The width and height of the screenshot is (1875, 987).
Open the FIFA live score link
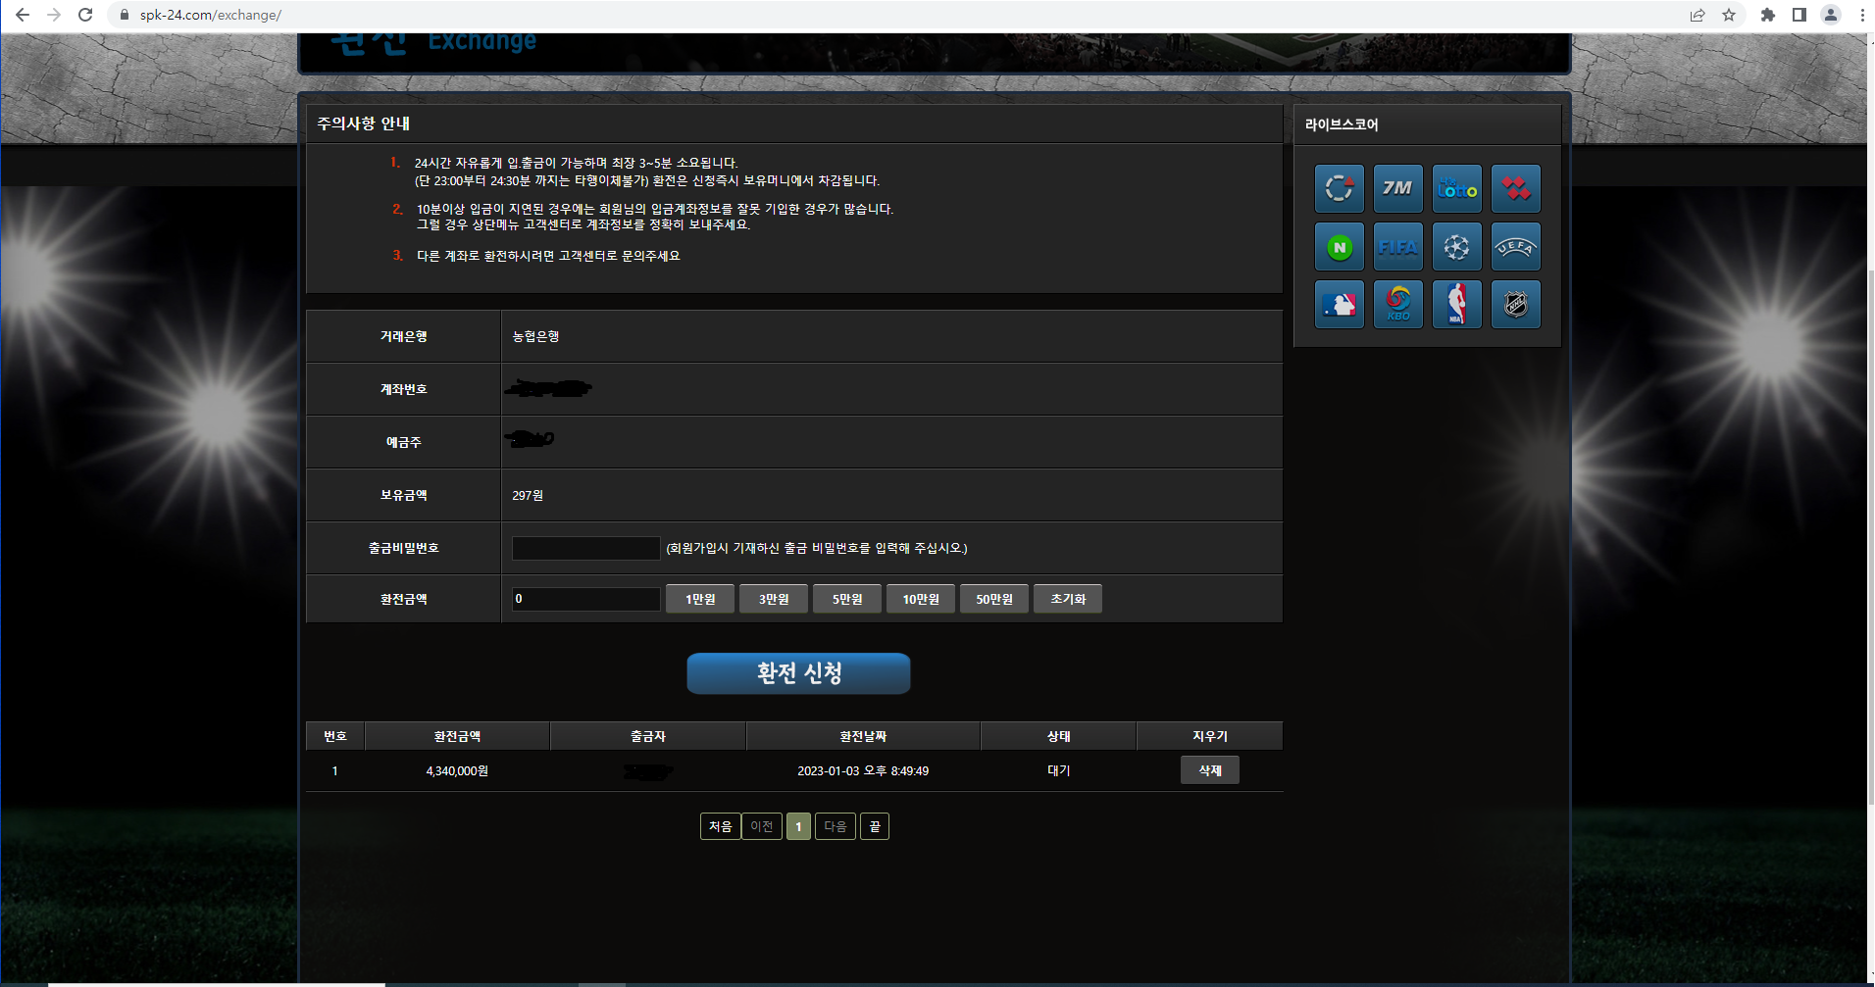click(1397, 247)
